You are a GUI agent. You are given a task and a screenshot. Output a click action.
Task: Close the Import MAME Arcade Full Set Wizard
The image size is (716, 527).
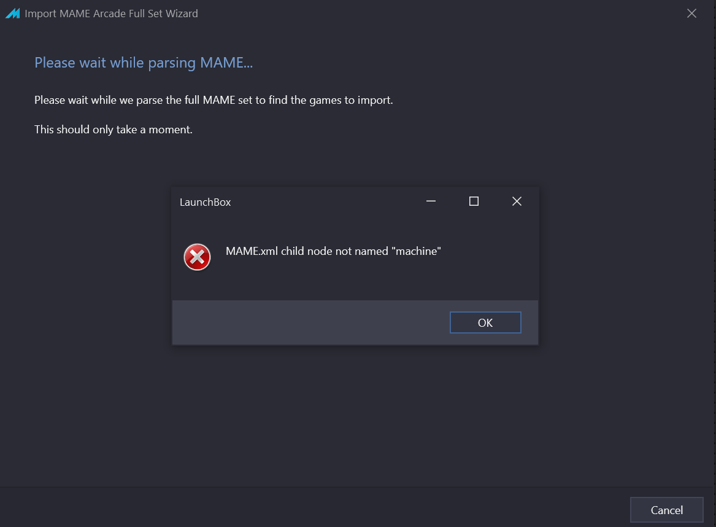691,14
